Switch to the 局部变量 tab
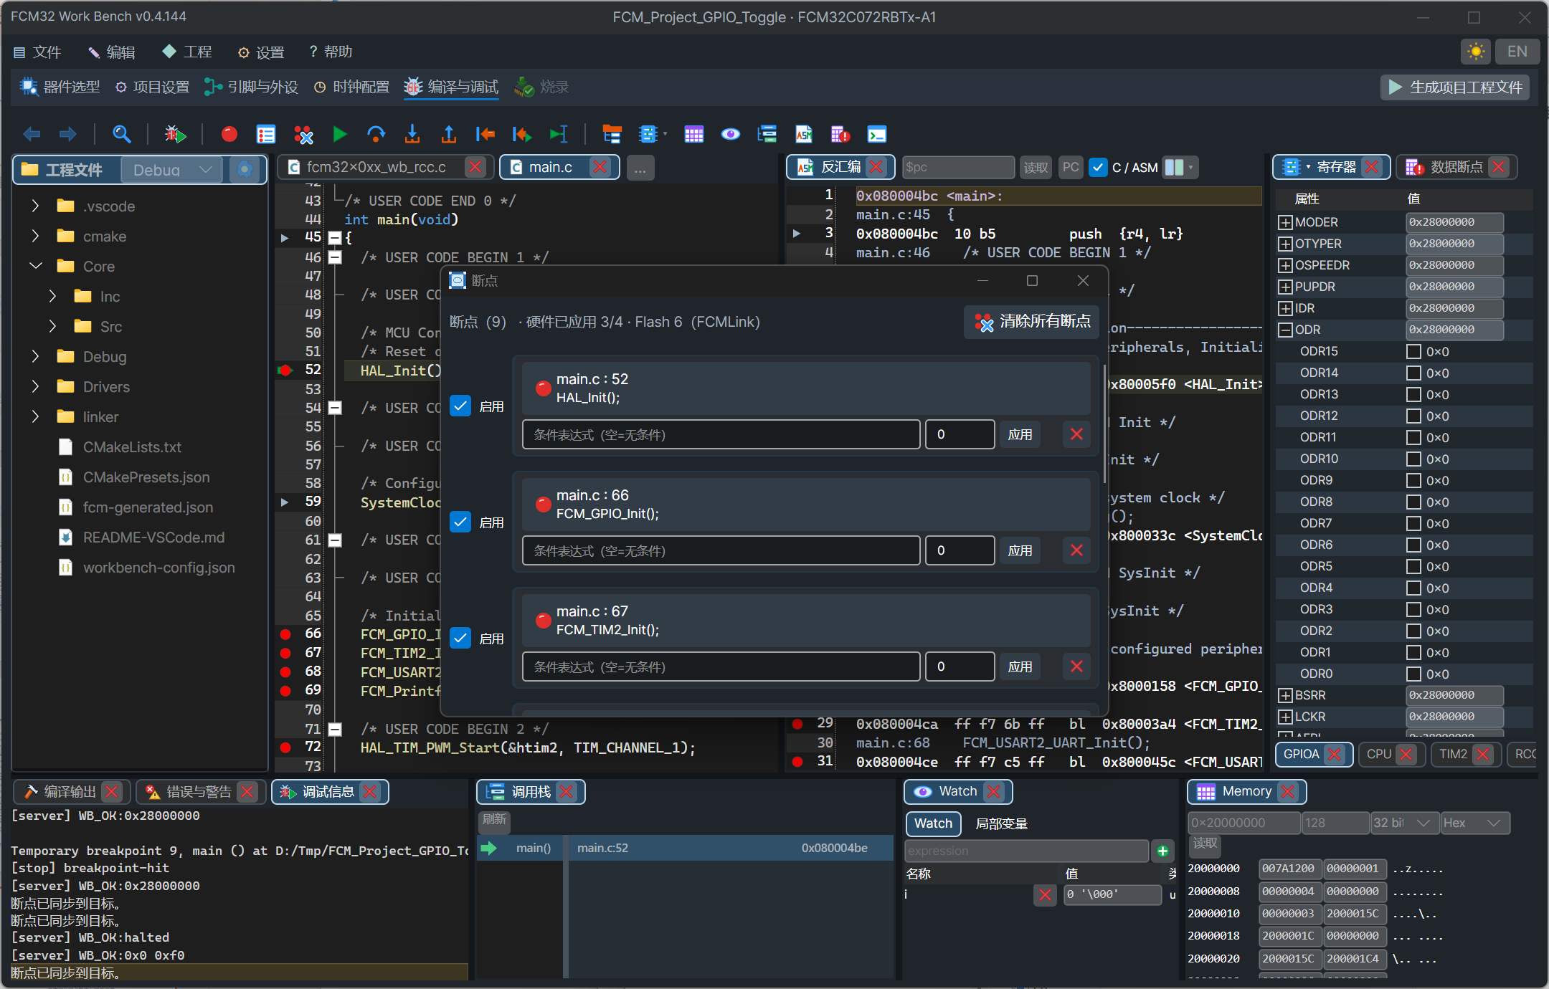The image size is (1549, 989). [x=1002, y=823]
